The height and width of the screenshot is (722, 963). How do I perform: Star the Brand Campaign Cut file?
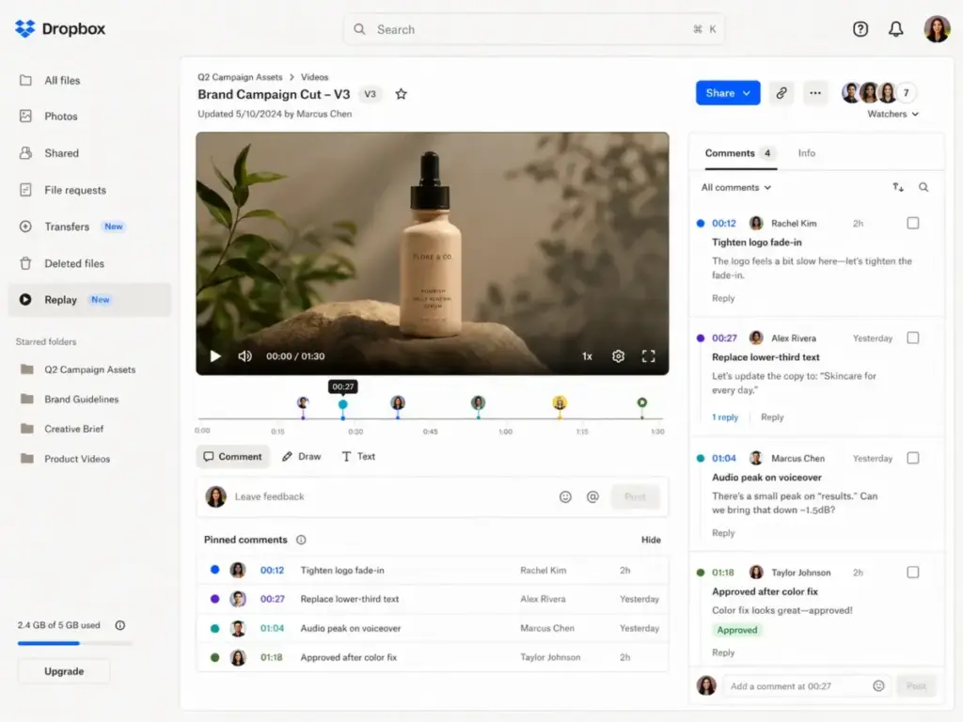401,94
